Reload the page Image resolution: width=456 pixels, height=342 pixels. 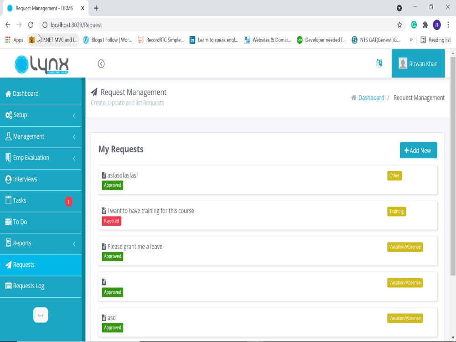pos(31,25)
